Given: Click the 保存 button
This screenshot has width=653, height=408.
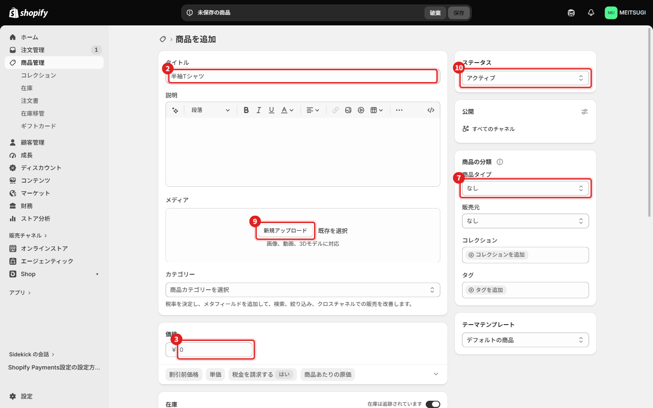Looking at the screenshot, I should click(x=459, y=13).
